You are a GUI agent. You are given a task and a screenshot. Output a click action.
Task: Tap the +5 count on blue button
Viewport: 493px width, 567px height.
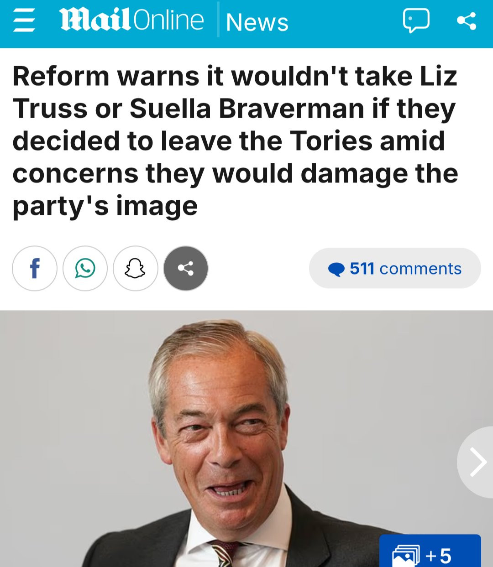[438, 556]
